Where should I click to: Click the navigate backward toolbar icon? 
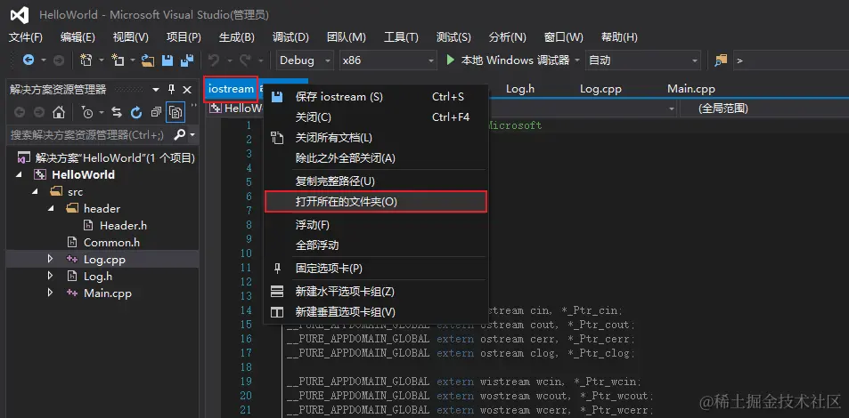pyautogui.click(x=29, y=60)
